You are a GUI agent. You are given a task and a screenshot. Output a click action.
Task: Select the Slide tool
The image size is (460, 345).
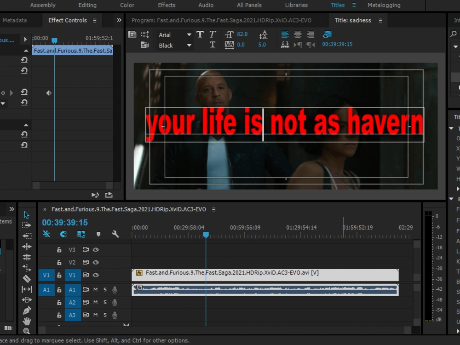click(27, 300)
